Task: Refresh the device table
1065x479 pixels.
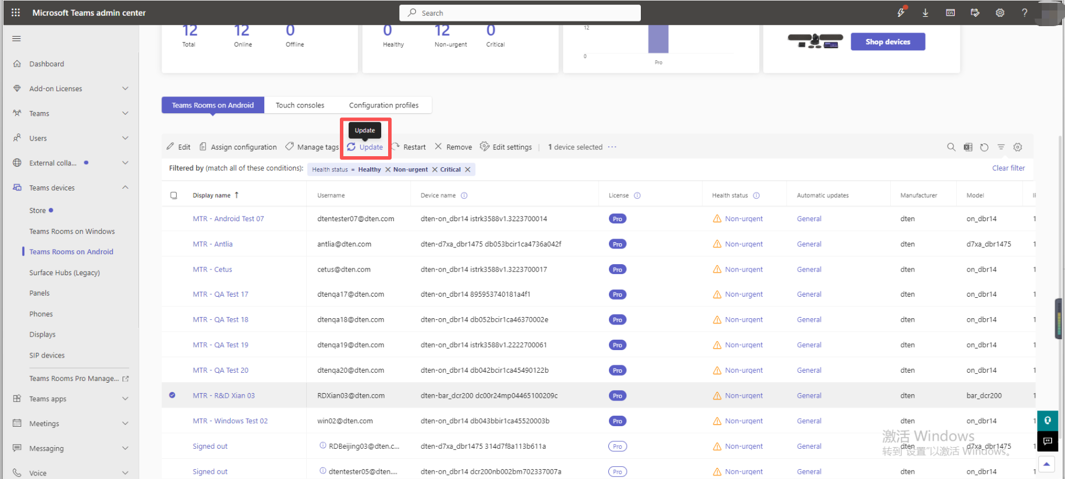Action: 984,147
